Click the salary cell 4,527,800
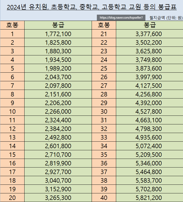Screen dimensions: 183x202 click(x=150, y=112)
